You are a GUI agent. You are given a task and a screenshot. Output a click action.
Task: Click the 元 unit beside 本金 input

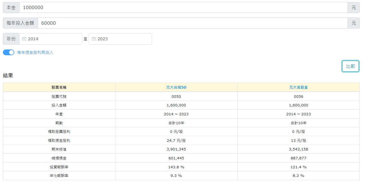coord(353,7)
